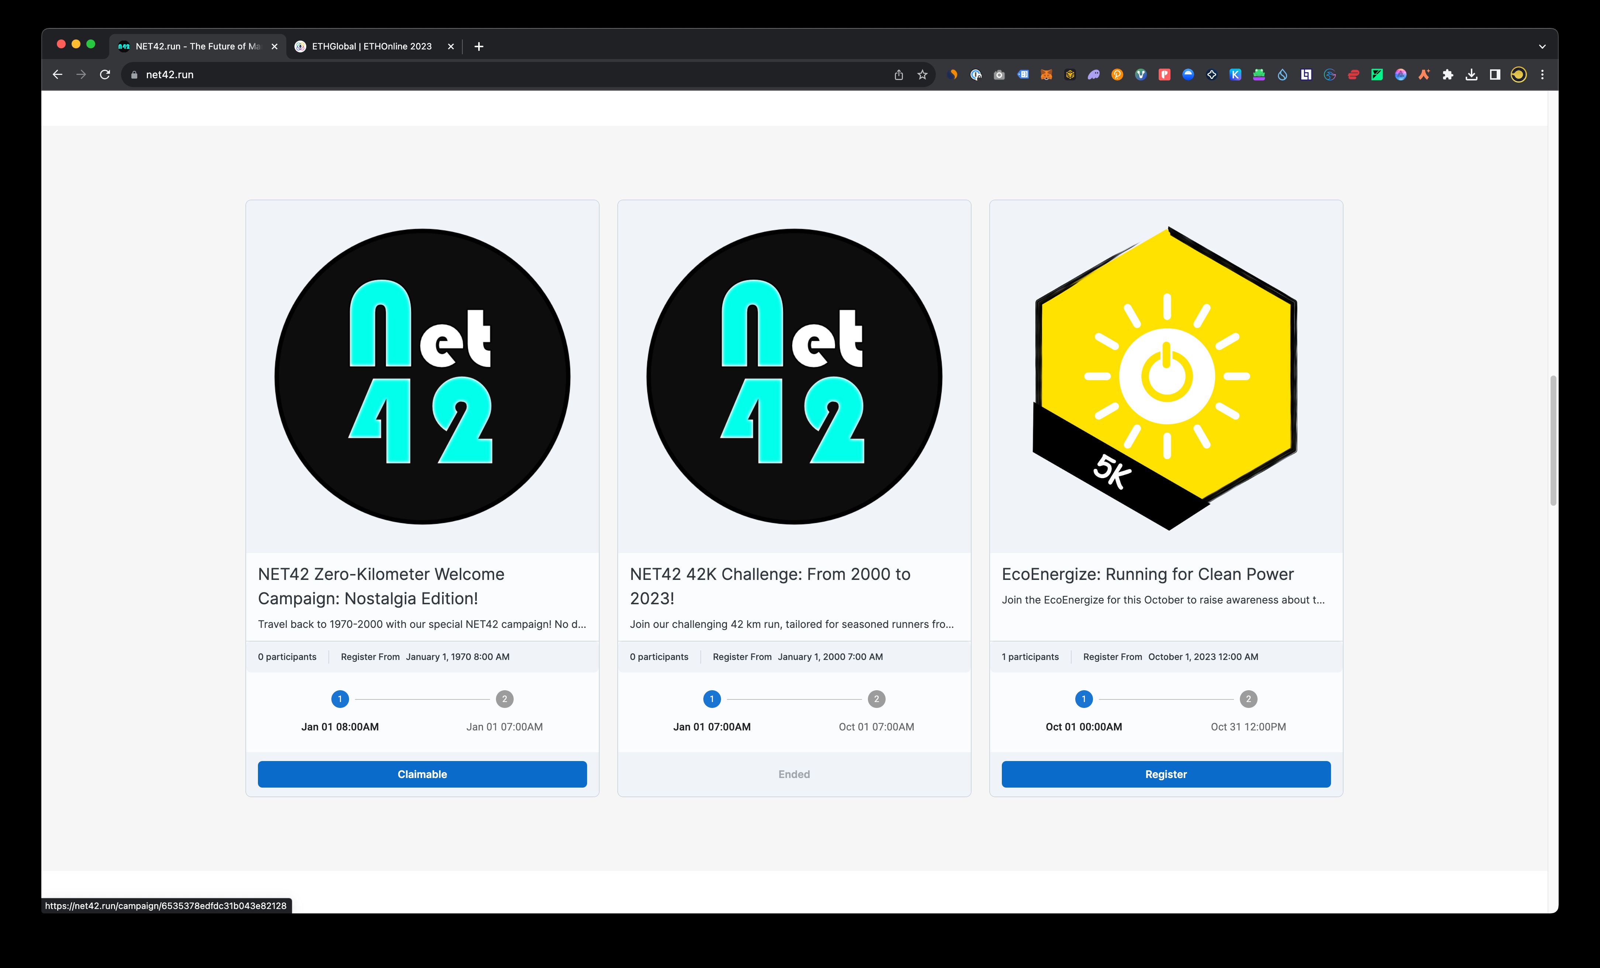Screen dimensions: 1600x968
Task: Click "1 participants" on EcoEnergize card
Action: 1030,657
